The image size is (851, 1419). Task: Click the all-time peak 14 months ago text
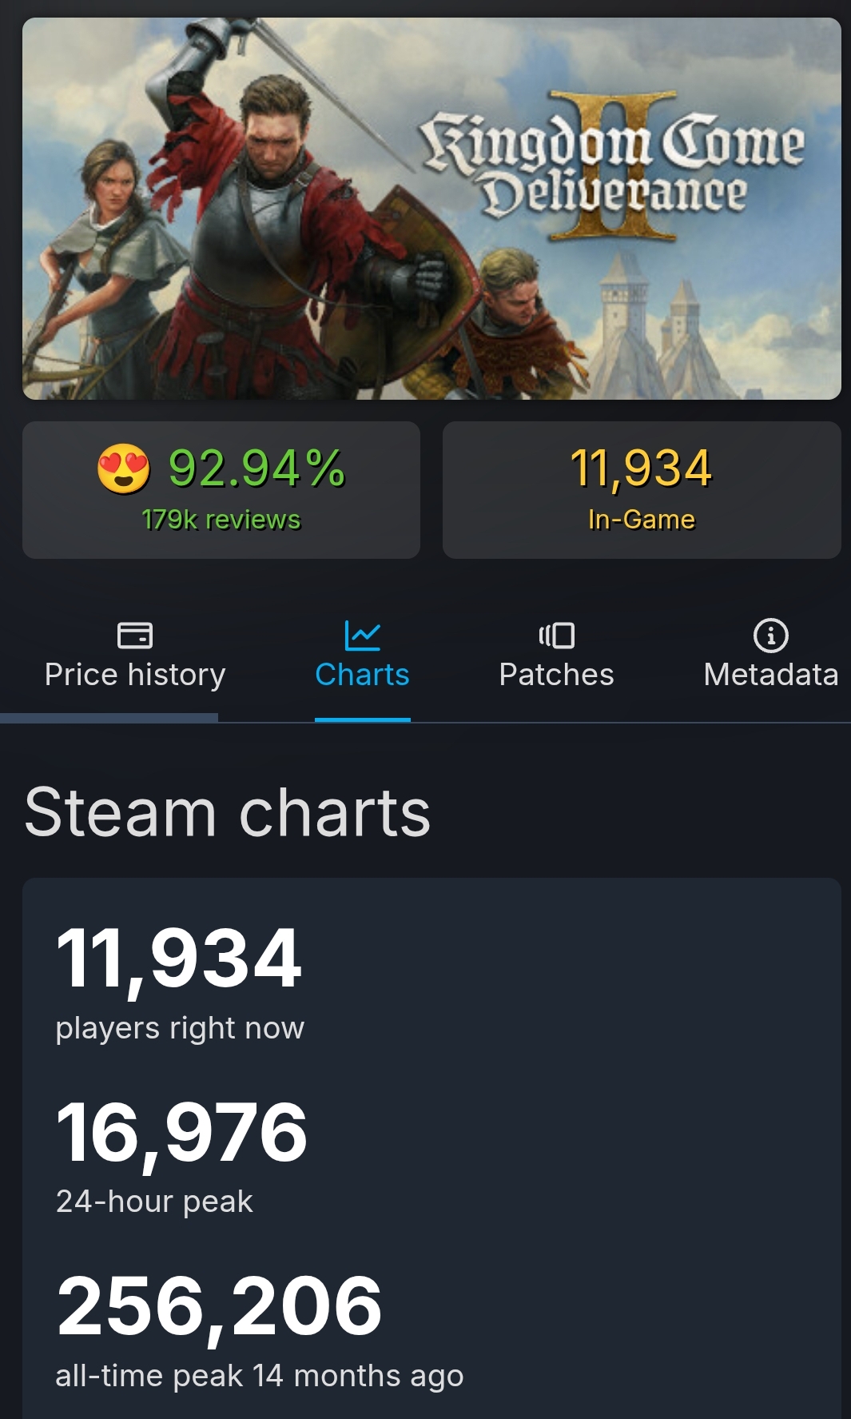click(259, 1376)
